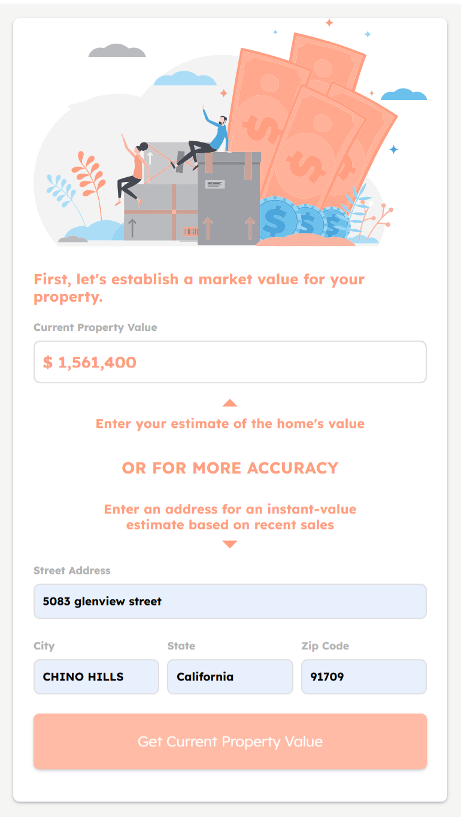The width and height of the screenshot is (461, 820).
Task: Click the "OR FOR MORE ACCURACY" heading
Action: (x=230, y=468)
